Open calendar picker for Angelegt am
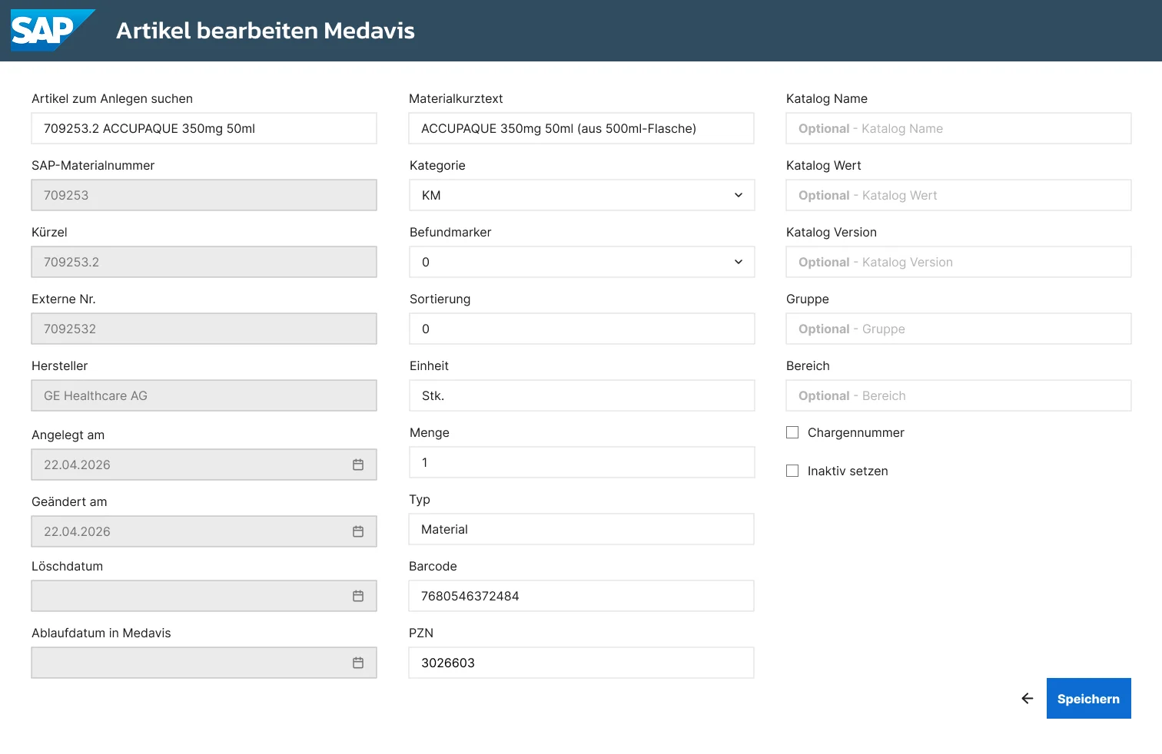Image resolution: width=1162 pixels, height=754 pixels. pyautogui.click(x=358, y=465)
